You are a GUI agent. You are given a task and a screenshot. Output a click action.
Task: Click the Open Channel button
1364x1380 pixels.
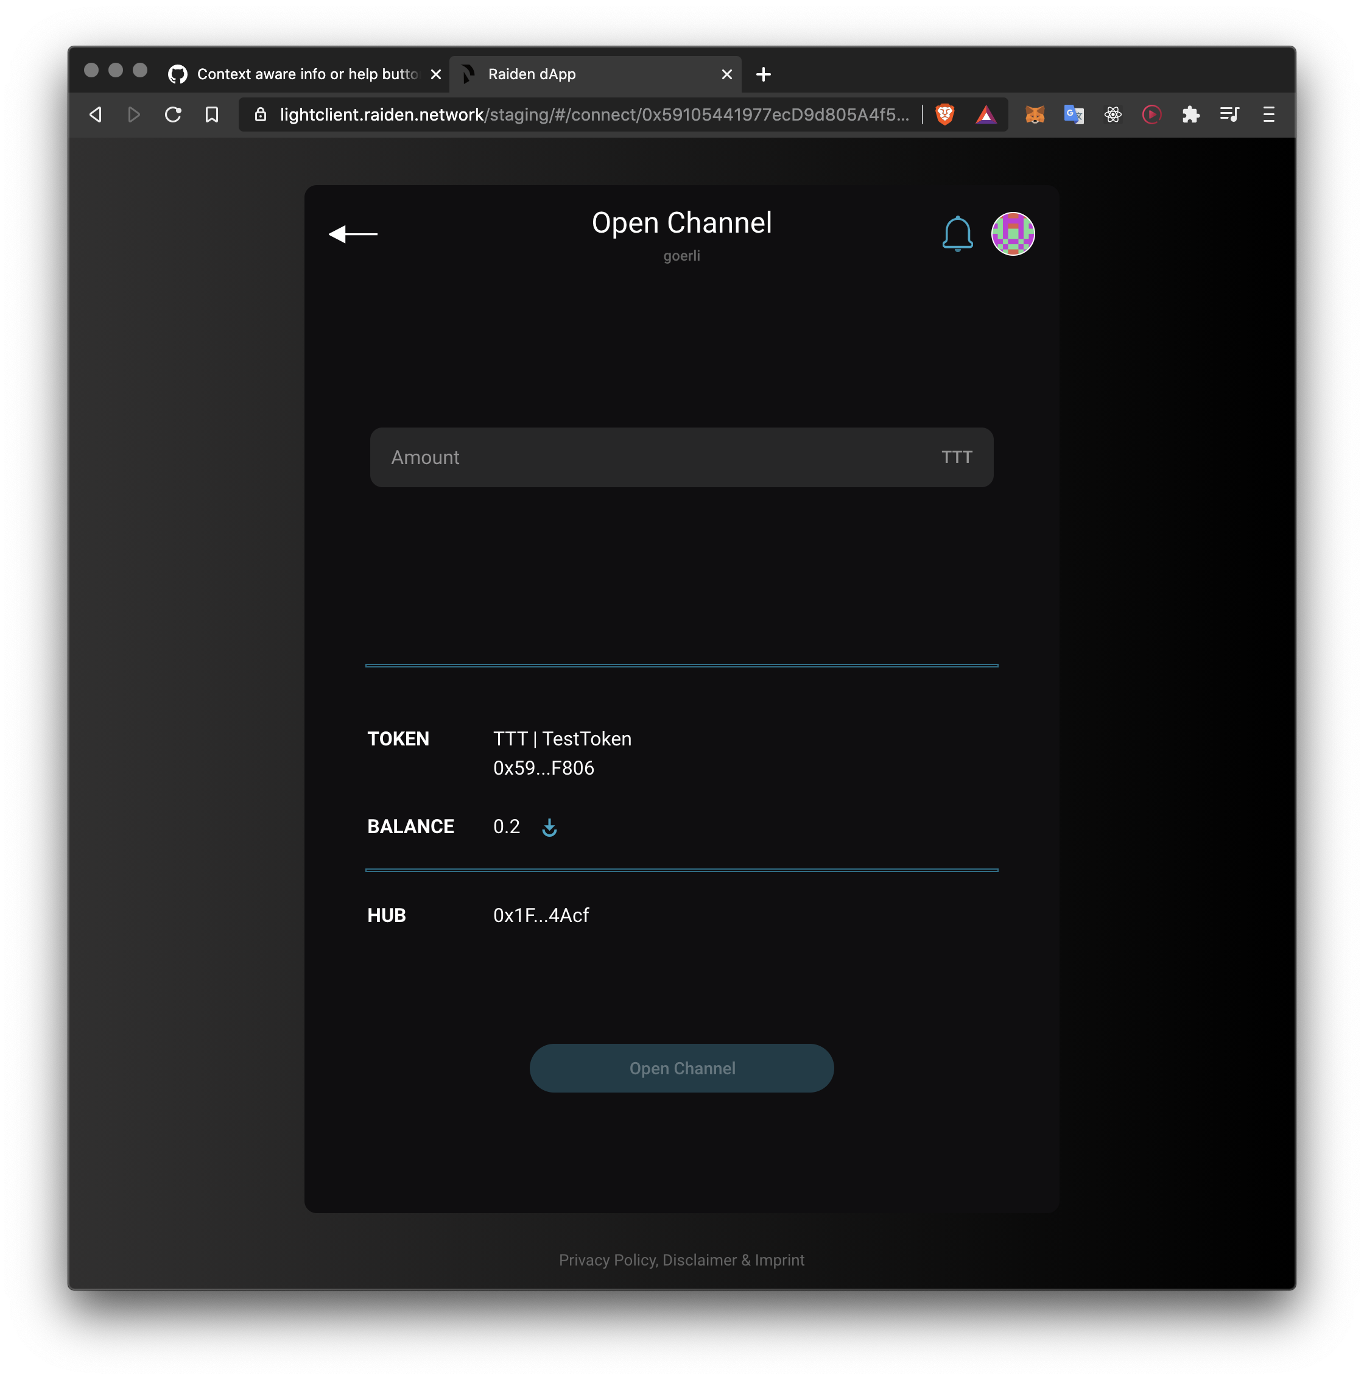[x=681, y=1069]
